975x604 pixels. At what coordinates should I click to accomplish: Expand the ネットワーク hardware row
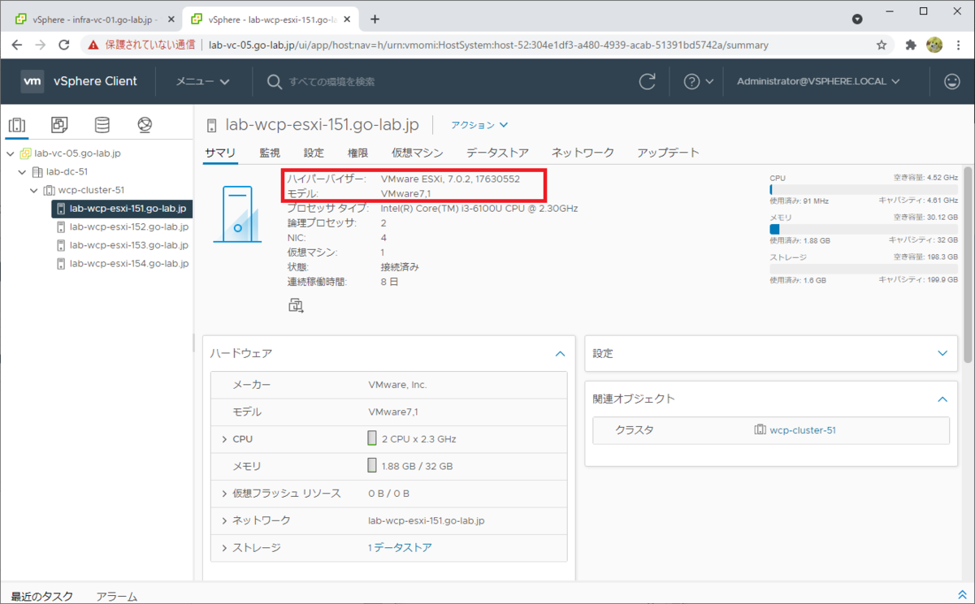(224, 520)
